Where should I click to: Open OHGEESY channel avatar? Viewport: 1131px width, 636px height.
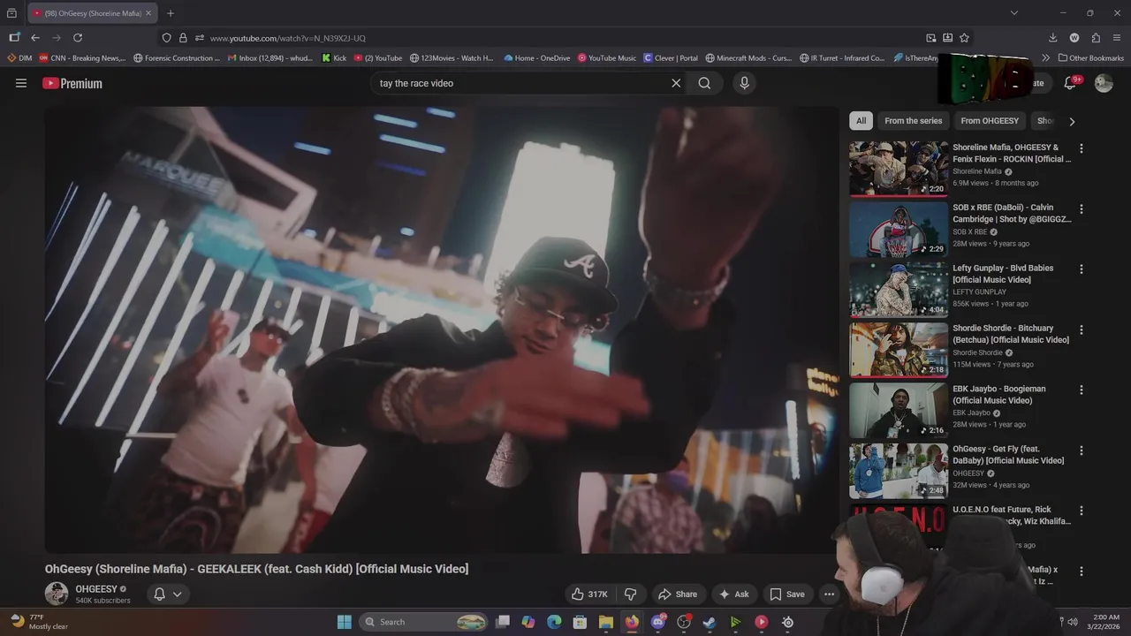coord(57,594)
